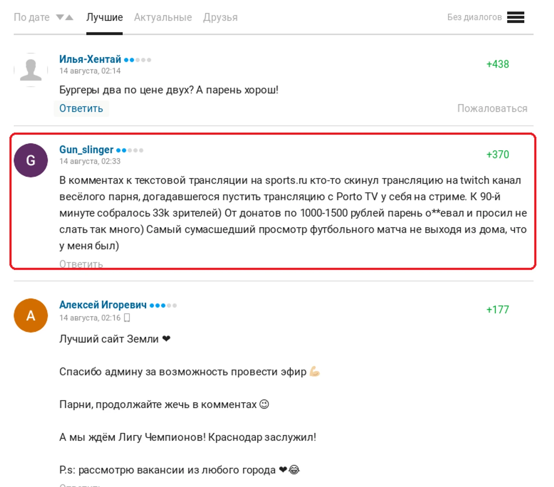Click the ascending date sort arrow

tap(69, 17)
